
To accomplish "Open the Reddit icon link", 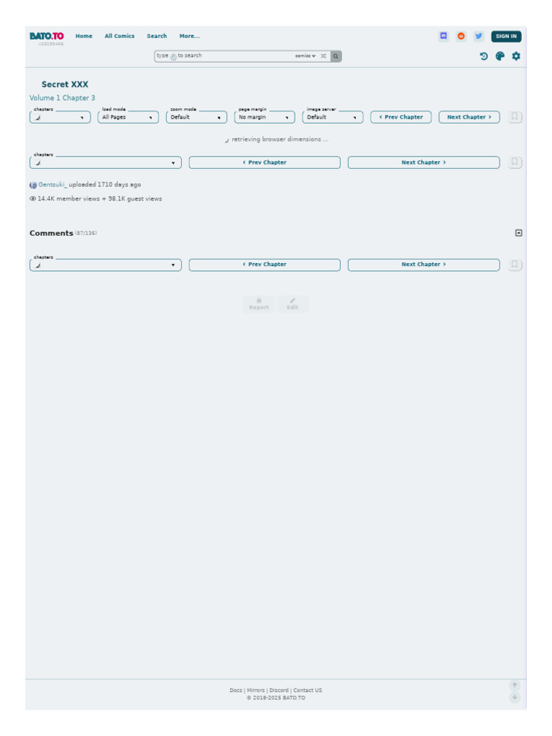I will [x=461, y=36].
